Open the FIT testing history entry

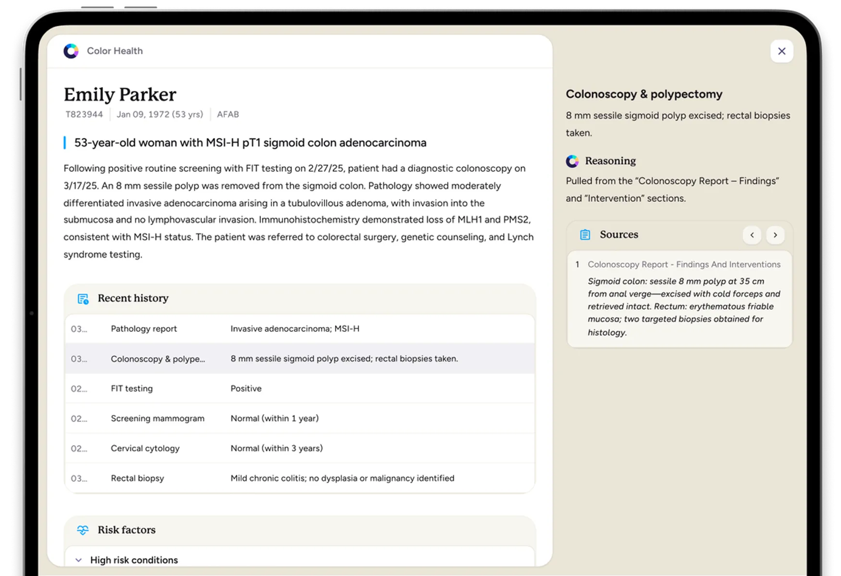coord(299,389)
